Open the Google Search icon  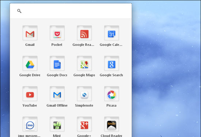(x=111, y=63)
